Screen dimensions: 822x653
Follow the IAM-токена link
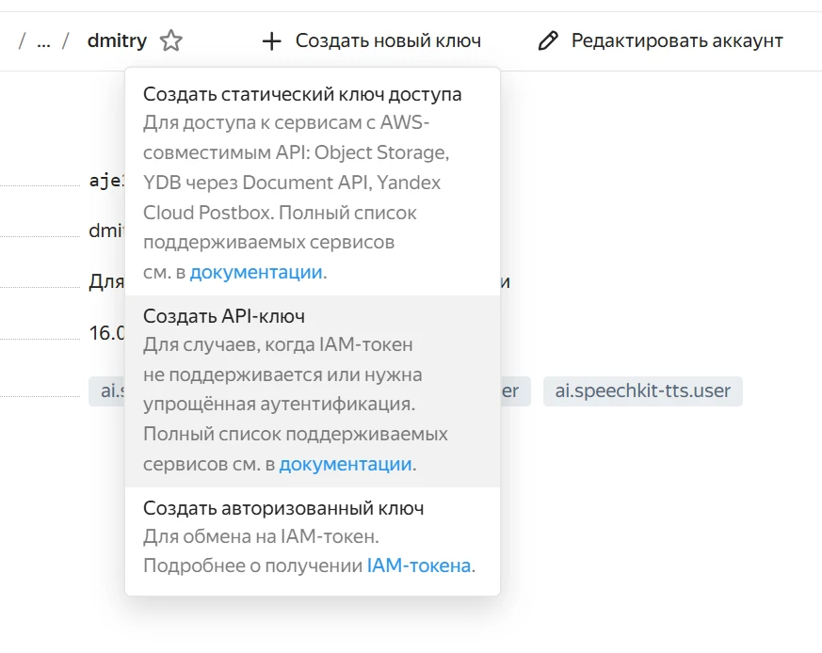pos(419,566)
